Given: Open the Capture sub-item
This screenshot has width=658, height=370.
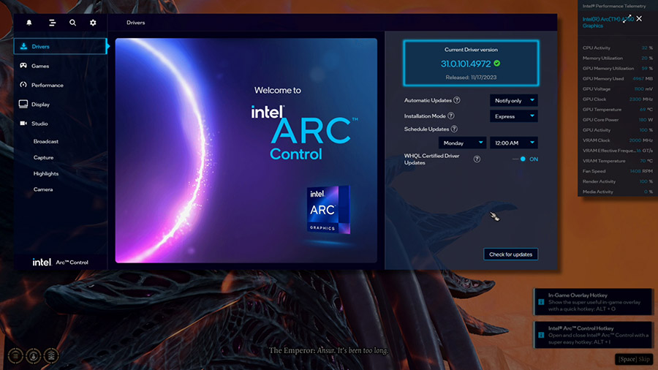Looking at the screenshot, I should [43, 157].
